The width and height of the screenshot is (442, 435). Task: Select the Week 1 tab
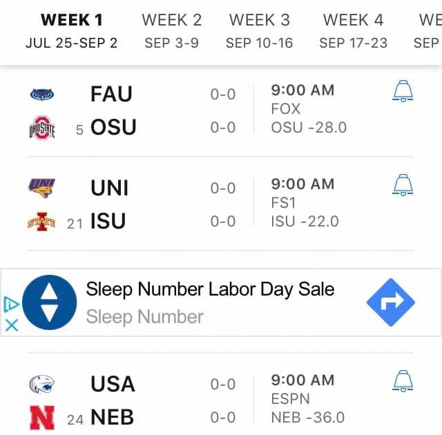[71, 31]
